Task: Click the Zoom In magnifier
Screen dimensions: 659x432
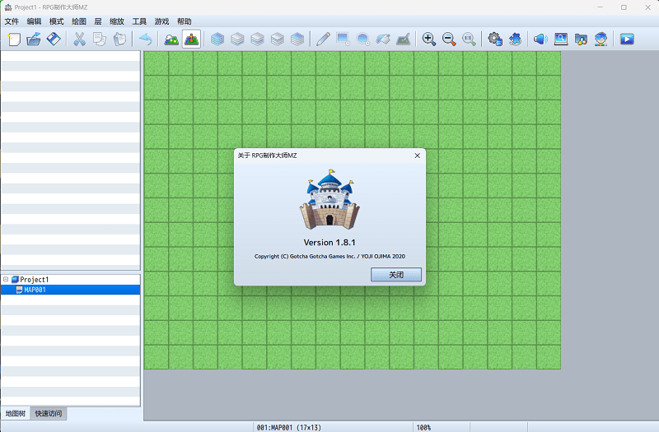Action: coord(429,39)
